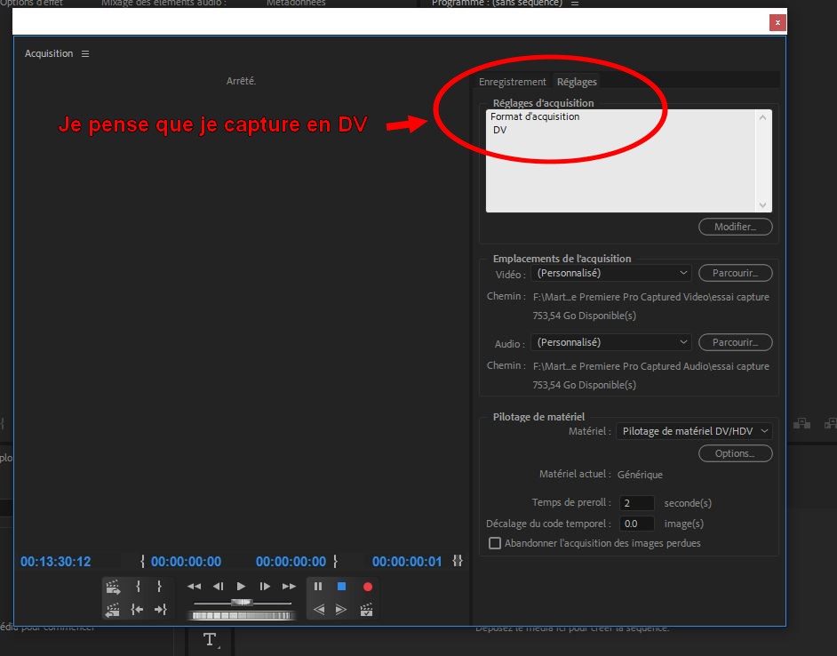The height and width of the screenshot is (656, 837).
Task: Open the Vidéo location dropdown
Action: (611, 273)
